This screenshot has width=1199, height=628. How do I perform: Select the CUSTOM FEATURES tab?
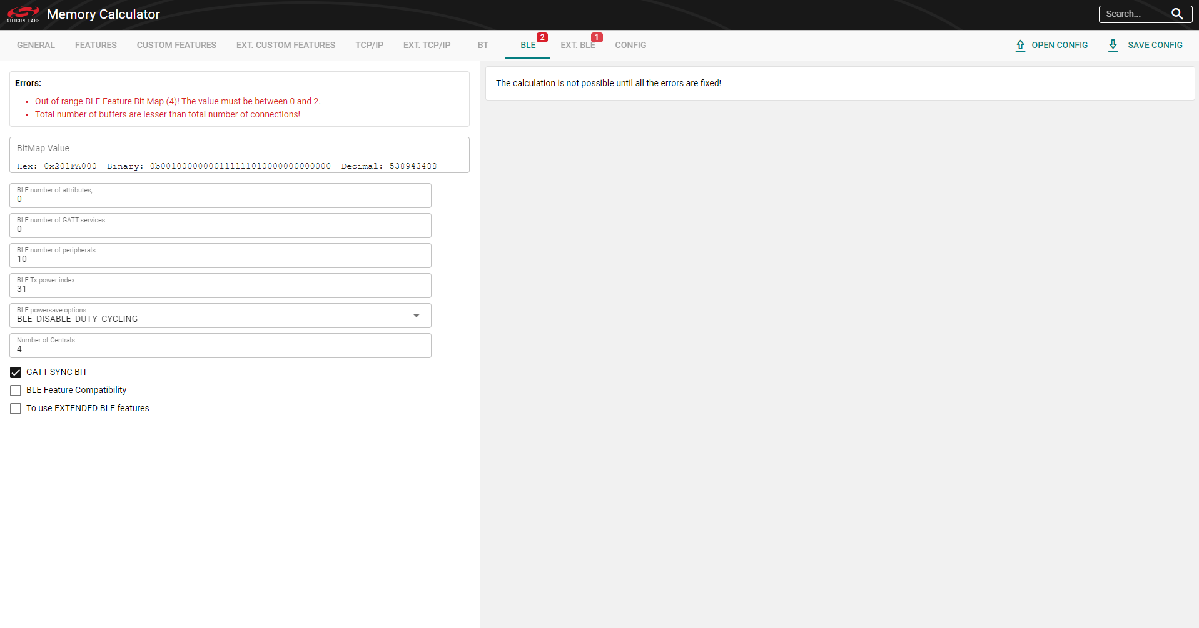coord(176,45)
